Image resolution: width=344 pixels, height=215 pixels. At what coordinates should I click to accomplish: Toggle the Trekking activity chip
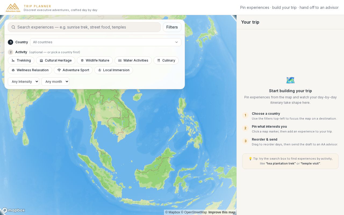tap(21, 60)
